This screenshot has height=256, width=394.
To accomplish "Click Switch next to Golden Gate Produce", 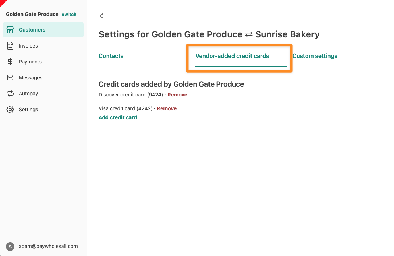I will (x=69, y=15).
